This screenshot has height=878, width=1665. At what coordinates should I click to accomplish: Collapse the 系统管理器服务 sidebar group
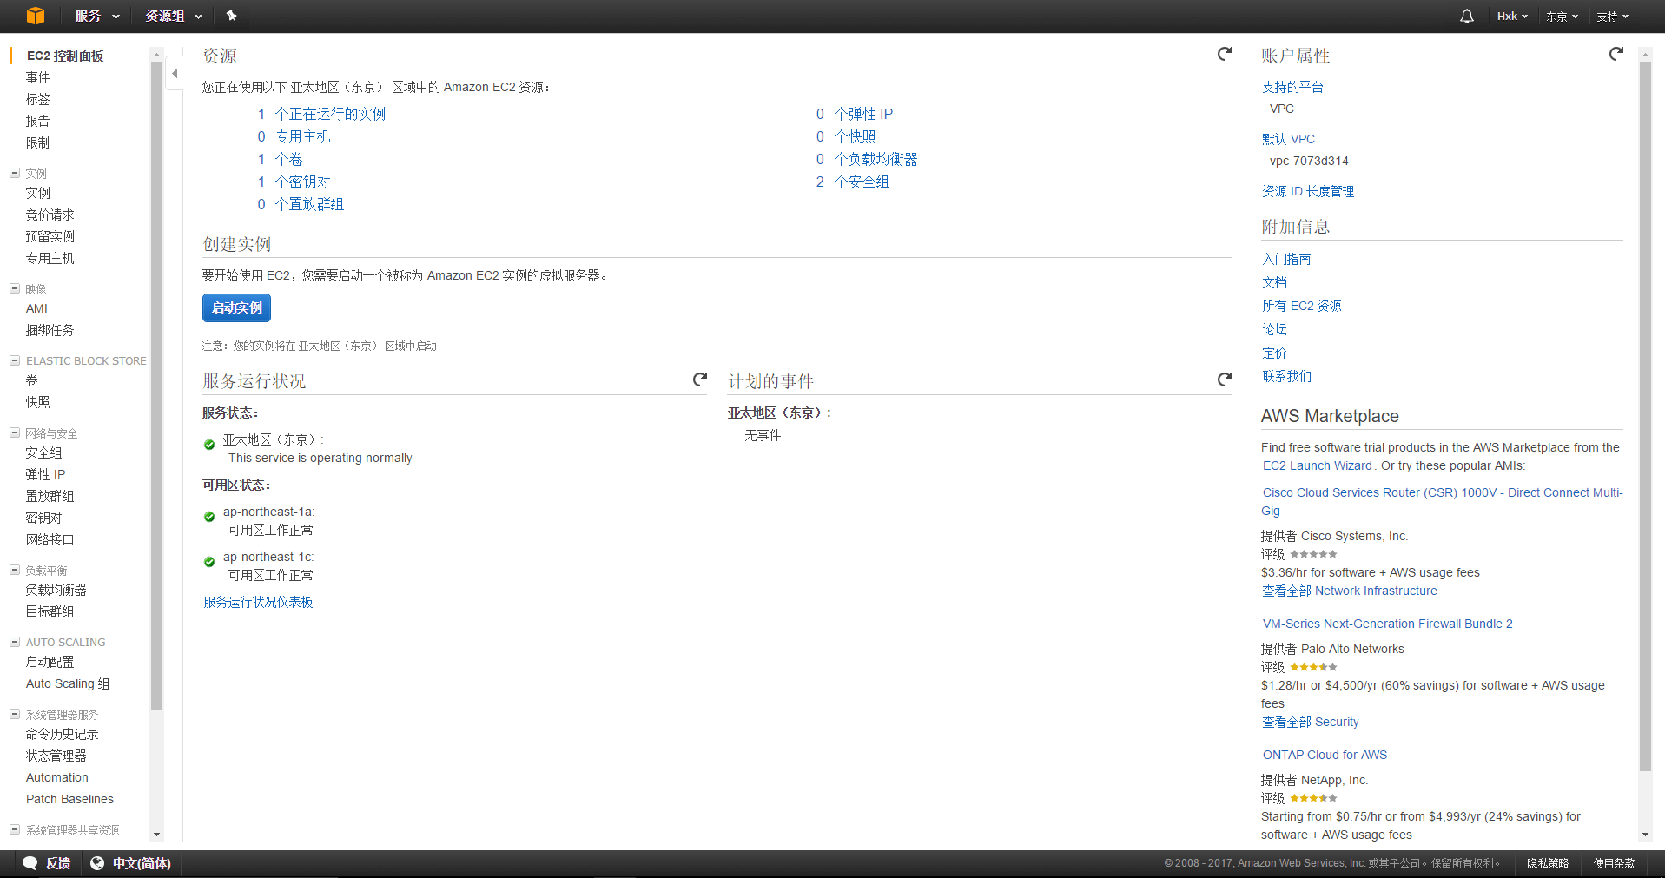tap(15, 714)
